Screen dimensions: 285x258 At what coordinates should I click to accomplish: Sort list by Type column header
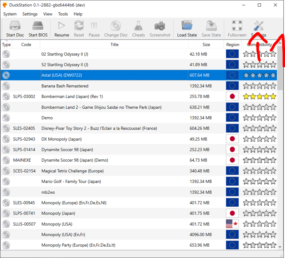point(7,44)
